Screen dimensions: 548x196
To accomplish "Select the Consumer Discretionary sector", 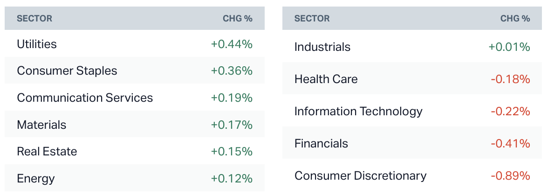I will point(360,175).
